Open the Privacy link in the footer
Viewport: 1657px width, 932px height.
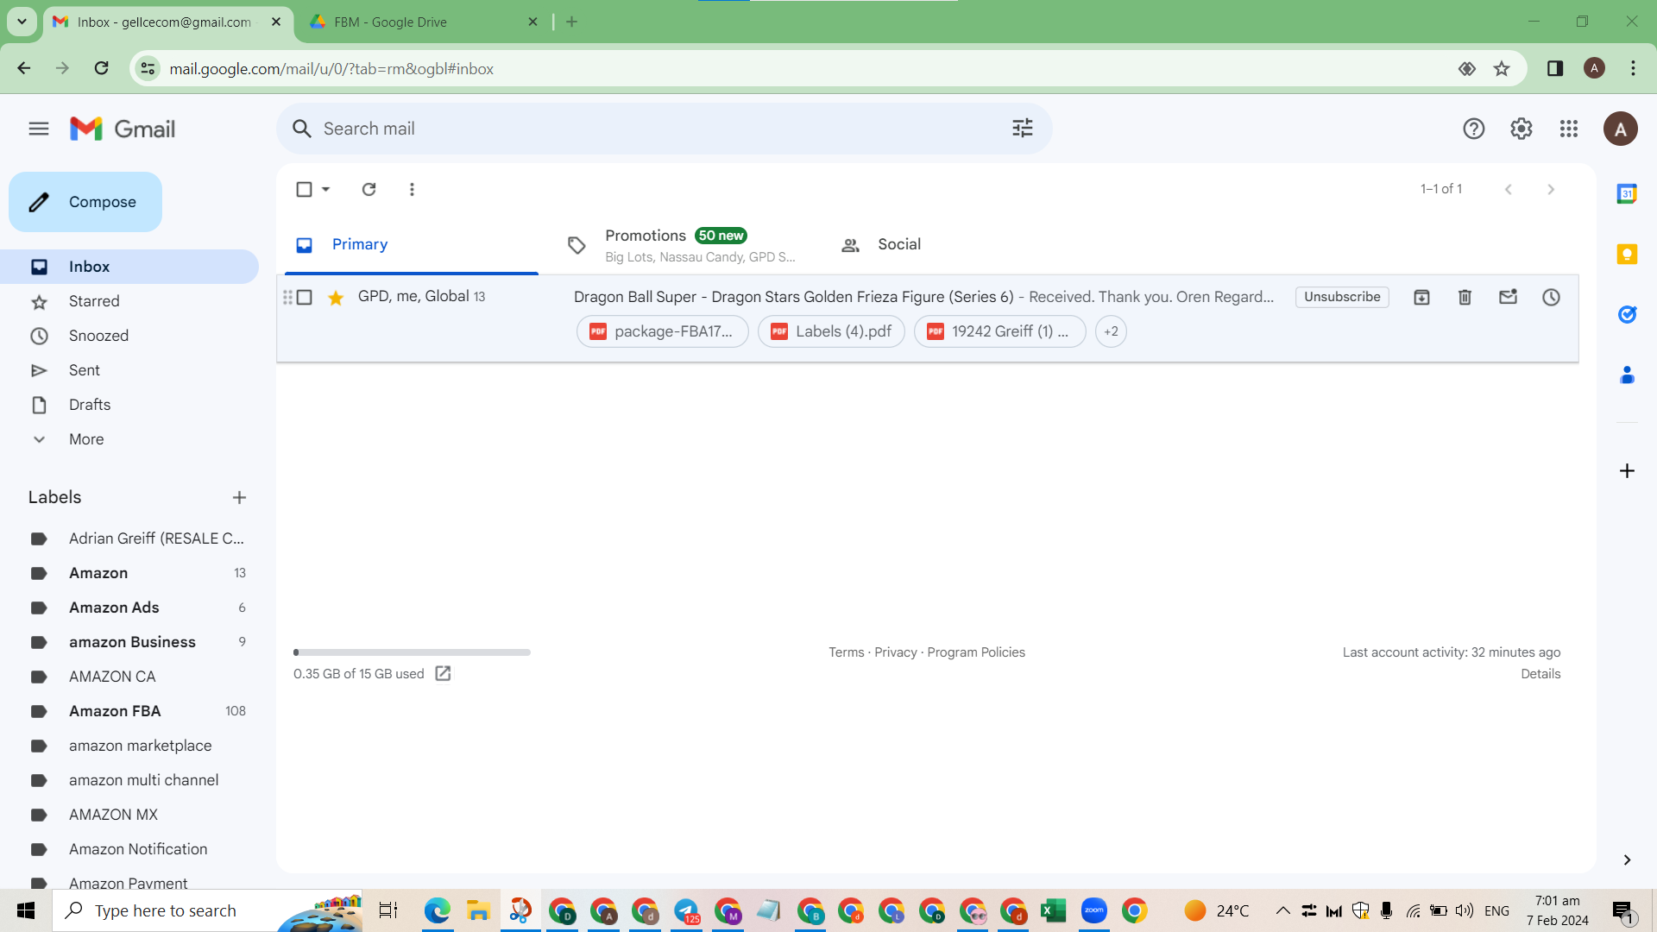[x=896, y=652]
